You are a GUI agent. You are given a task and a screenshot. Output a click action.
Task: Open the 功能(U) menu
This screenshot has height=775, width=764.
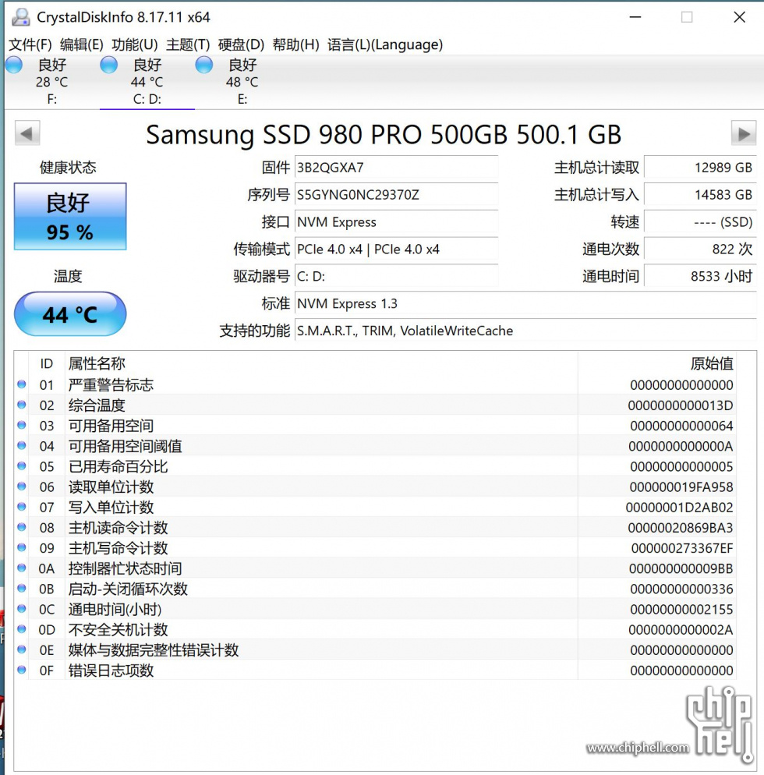tap(134, 44)
